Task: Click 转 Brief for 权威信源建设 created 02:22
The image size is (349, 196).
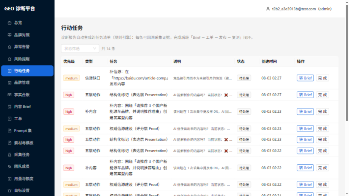Action: pyautogui.click(x=305, y=185)
